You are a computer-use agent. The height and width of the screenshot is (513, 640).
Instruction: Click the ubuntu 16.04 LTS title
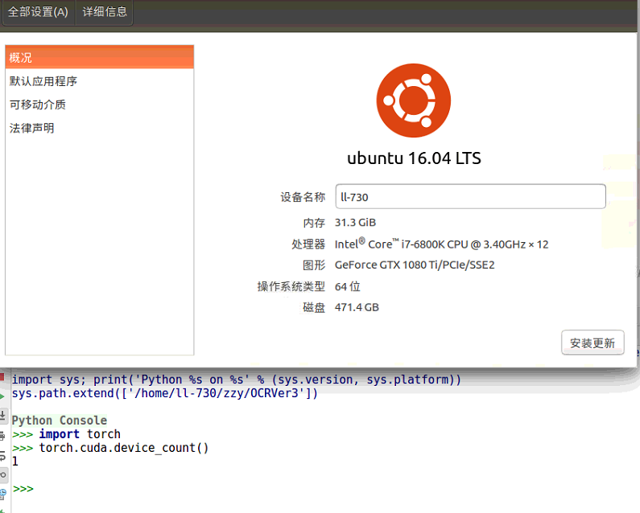pyautogui.click(x=414, y=158)
